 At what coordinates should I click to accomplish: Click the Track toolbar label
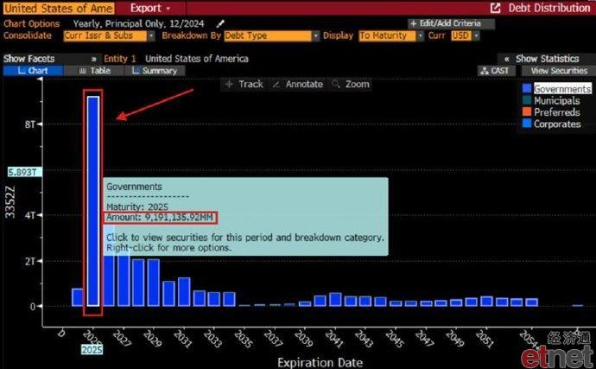[250, 84]
